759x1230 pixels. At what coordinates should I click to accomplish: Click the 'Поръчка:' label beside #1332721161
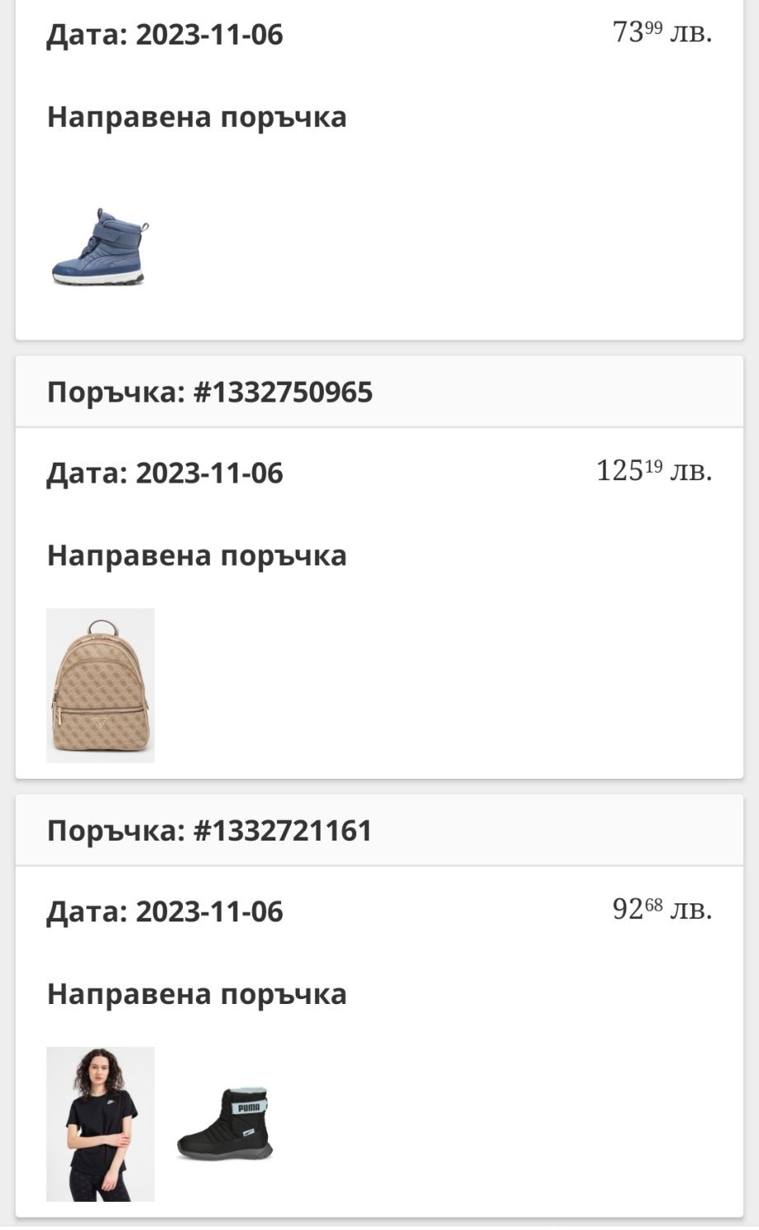[x=115, y=830]
